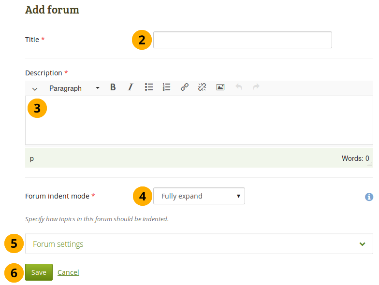Viewport: 379px width, 285px height.
Task: Click the 'p' element path in status bar
Action: [x=32, y=158]
